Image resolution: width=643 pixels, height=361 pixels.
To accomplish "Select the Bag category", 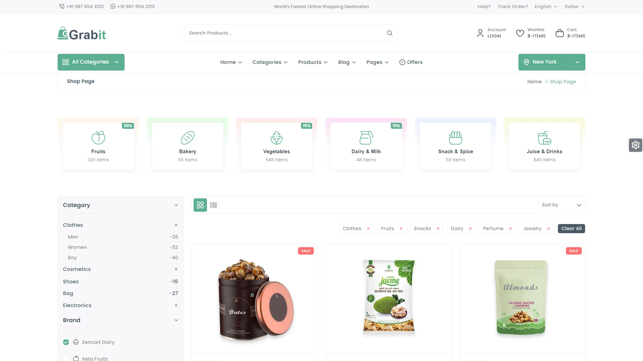I will tap(68, 293).
